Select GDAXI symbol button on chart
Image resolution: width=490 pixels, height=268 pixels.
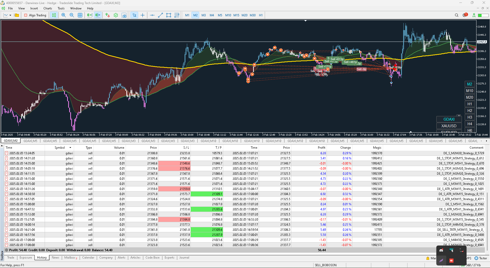[x=449, y=119]
